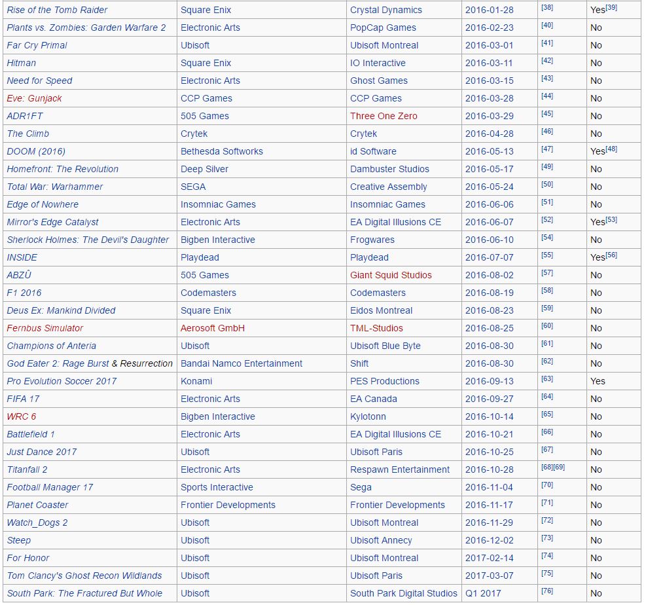Open the God Eater 2: Rage Burst link

click(58, 363)
